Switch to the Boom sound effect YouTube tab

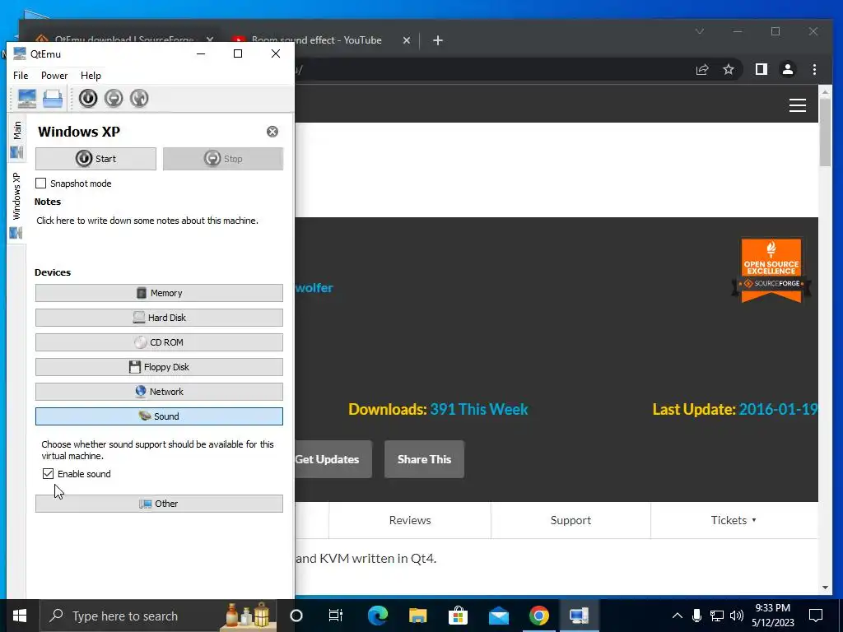[x=317, y=40]
